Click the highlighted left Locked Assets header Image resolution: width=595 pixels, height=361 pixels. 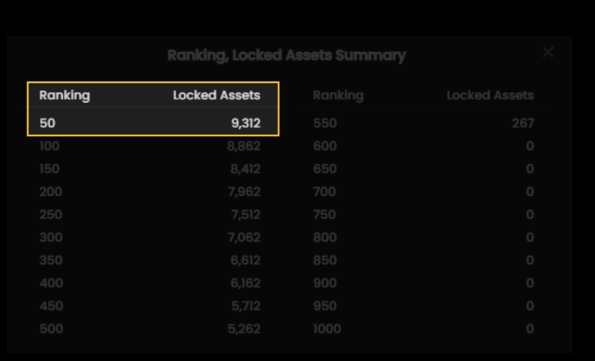(217, 96)
